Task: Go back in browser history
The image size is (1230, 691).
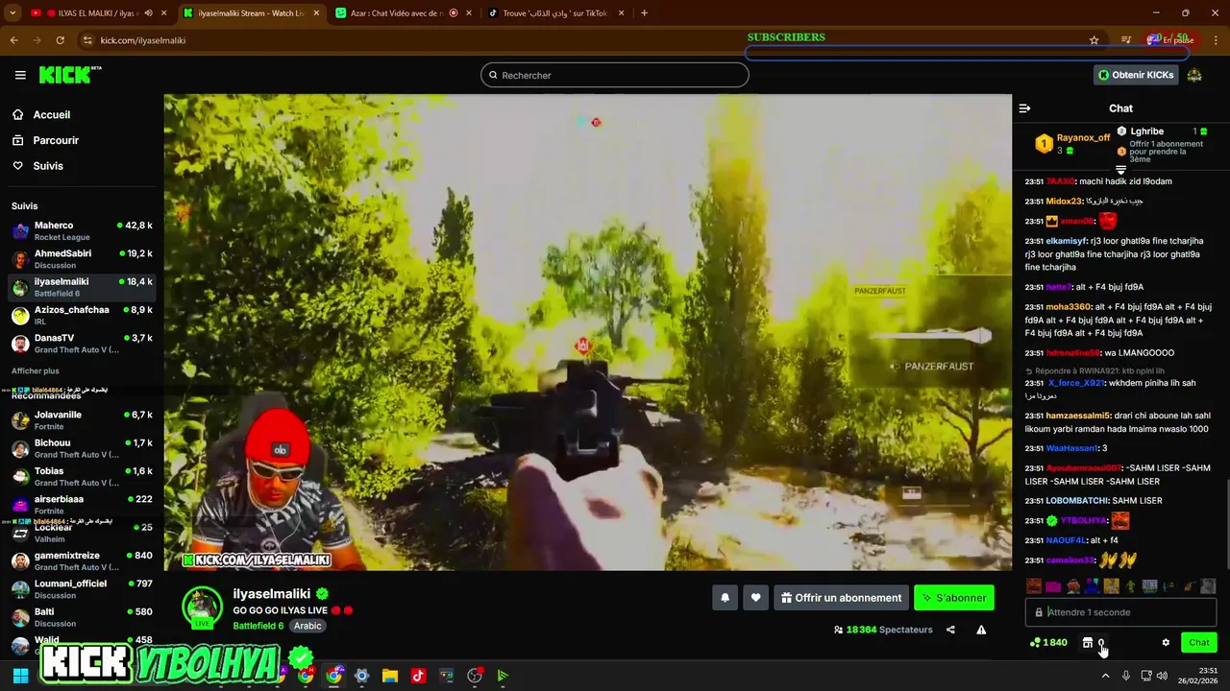Action: tap(13, 40)
